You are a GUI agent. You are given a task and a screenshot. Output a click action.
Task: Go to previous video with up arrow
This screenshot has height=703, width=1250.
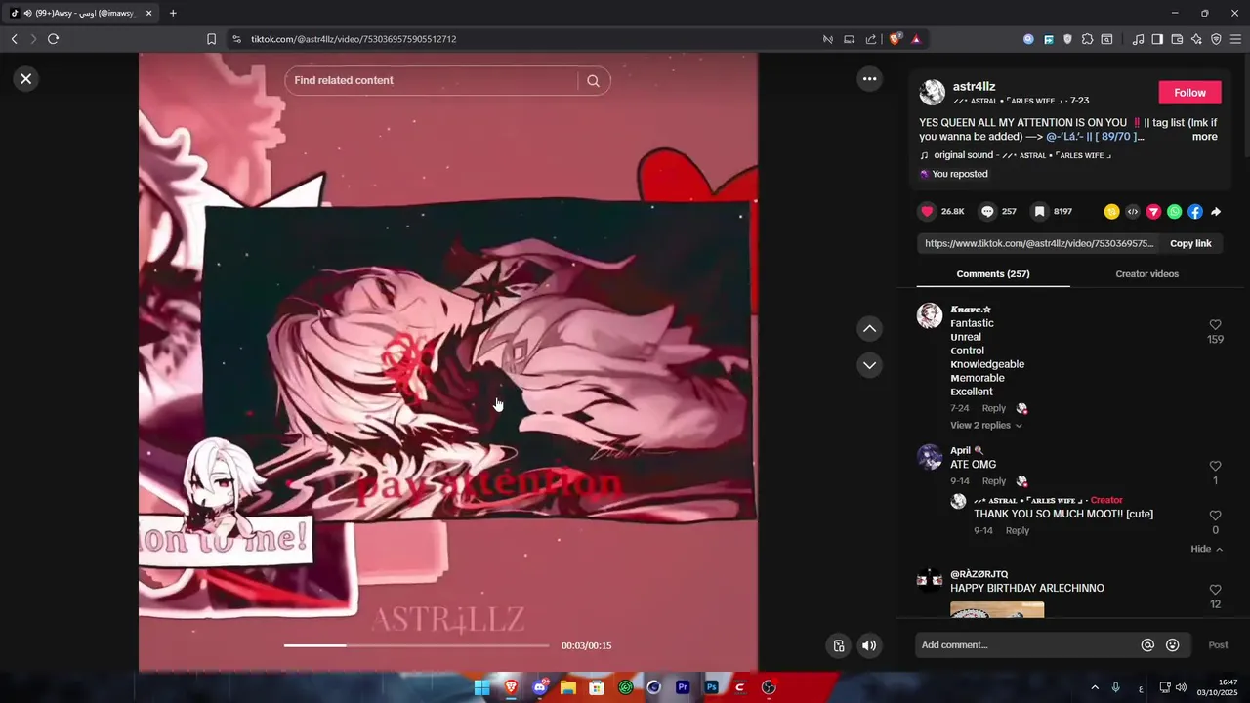tap(869, 329)
